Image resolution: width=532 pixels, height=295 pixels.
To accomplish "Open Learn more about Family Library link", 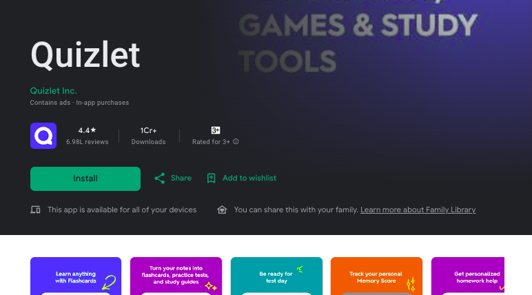I will coord(418,210).
